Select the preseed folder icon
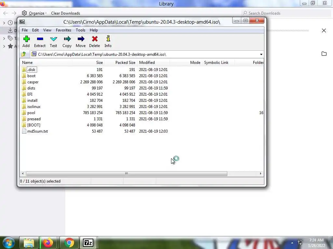 24,119
